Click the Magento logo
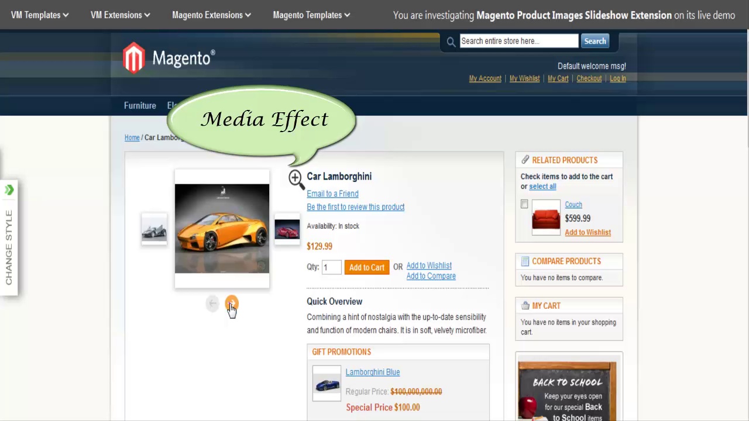 (x=169, y=58)
